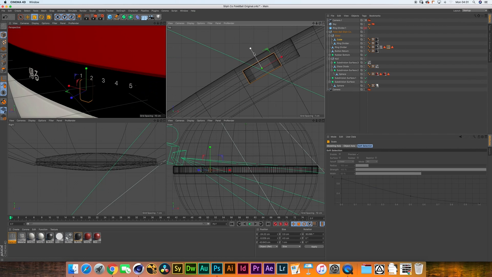Switch to the Object Axis tab
The height and width of the screenshot is (277, 492).
(349, 146)
